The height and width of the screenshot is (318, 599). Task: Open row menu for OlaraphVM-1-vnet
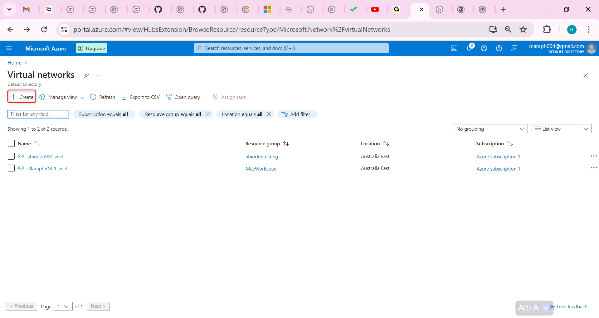point(593,168)
